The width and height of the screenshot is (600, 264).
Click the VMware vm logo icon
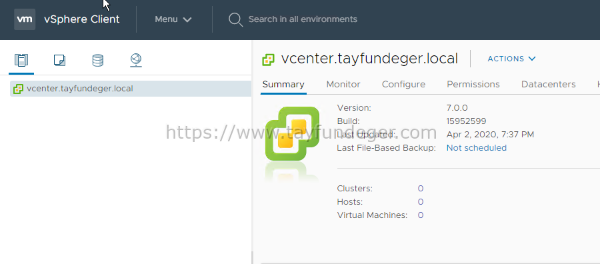[x=25, y=19]
